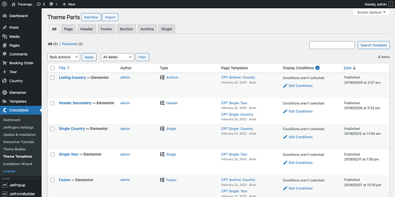Check the Listing Country row checkbox
Image resolution: width=395 pixels, height=197 pixels.
pos(52,78)
